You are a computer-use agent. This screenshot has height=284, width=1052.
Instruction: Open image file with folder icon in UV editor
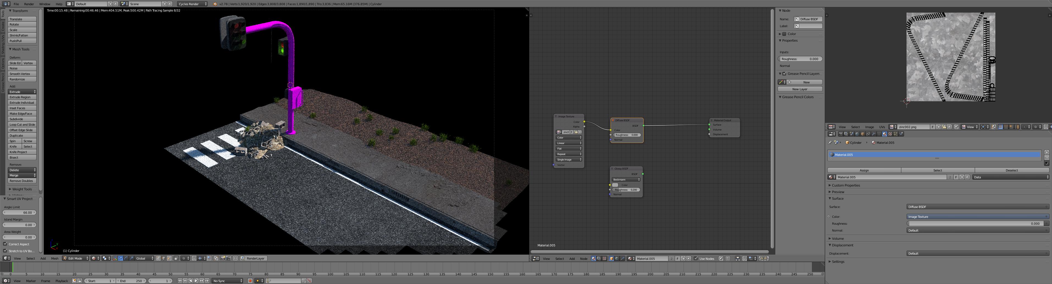(944, 127)
